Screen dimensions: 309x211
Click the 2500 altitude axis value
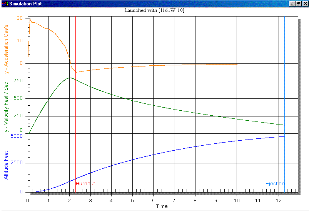17,163
